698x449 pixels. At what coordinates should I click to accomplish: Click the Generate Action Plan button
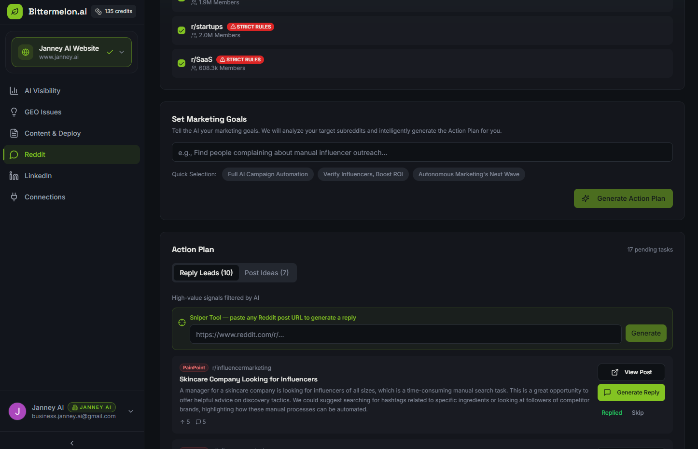(x=623, y=198)
